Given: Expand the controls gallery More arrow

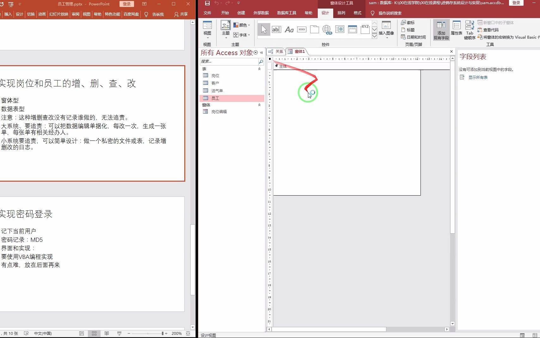Looking at the screenshot, I should point(374,36).
